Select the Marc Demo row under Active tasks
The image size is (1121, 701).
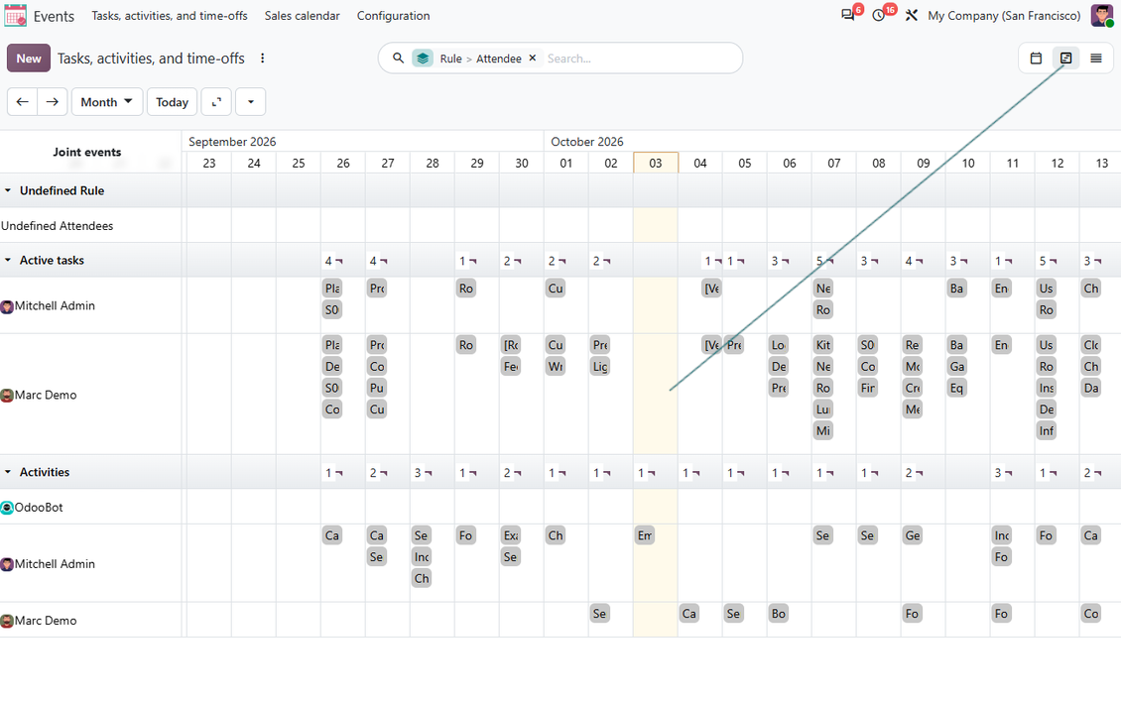(x=91, y=394)
